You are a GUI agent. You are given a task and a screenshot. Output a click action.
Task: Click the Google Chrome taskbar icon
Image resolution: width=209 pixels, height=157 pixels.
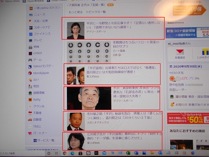click(64, 153)
